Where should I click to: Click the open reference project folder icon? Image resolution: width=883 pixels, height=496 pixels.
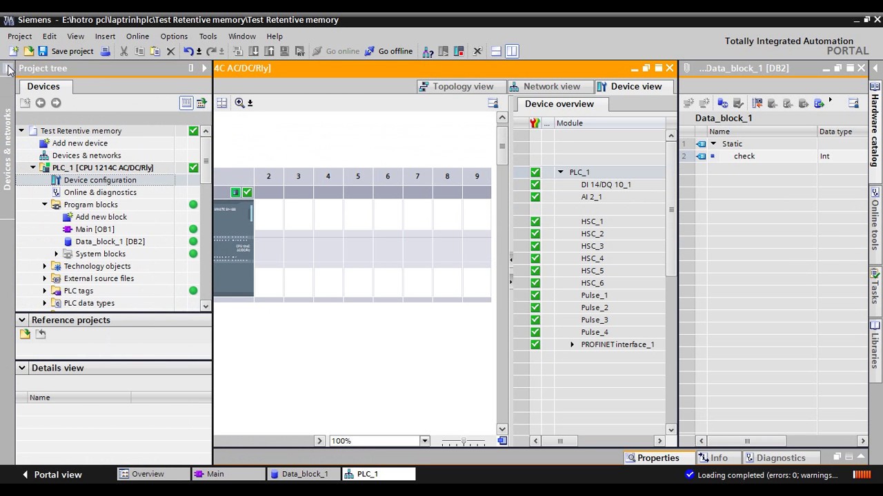pos(26,334)
